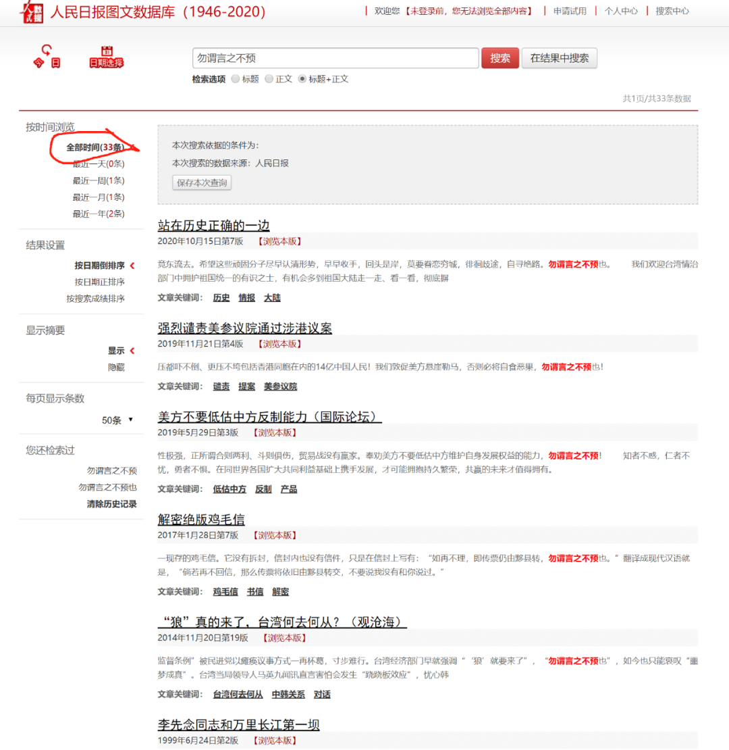Open the 今日 (today) icon
The height and width of the screenshot is (750, 729).
47,57
